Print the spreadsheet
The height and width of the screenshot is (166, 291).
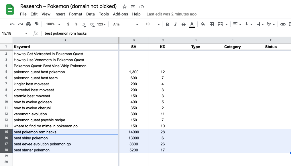coord(28,24)
